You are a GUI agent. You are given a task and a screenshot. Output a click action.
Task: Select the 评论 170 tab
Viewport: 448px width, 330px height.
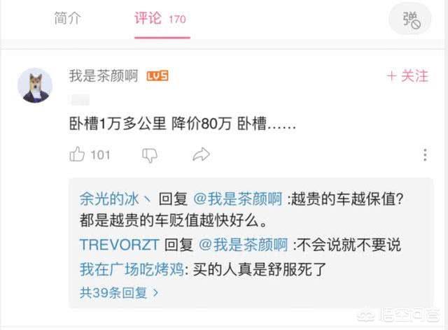tap(160, 19)
